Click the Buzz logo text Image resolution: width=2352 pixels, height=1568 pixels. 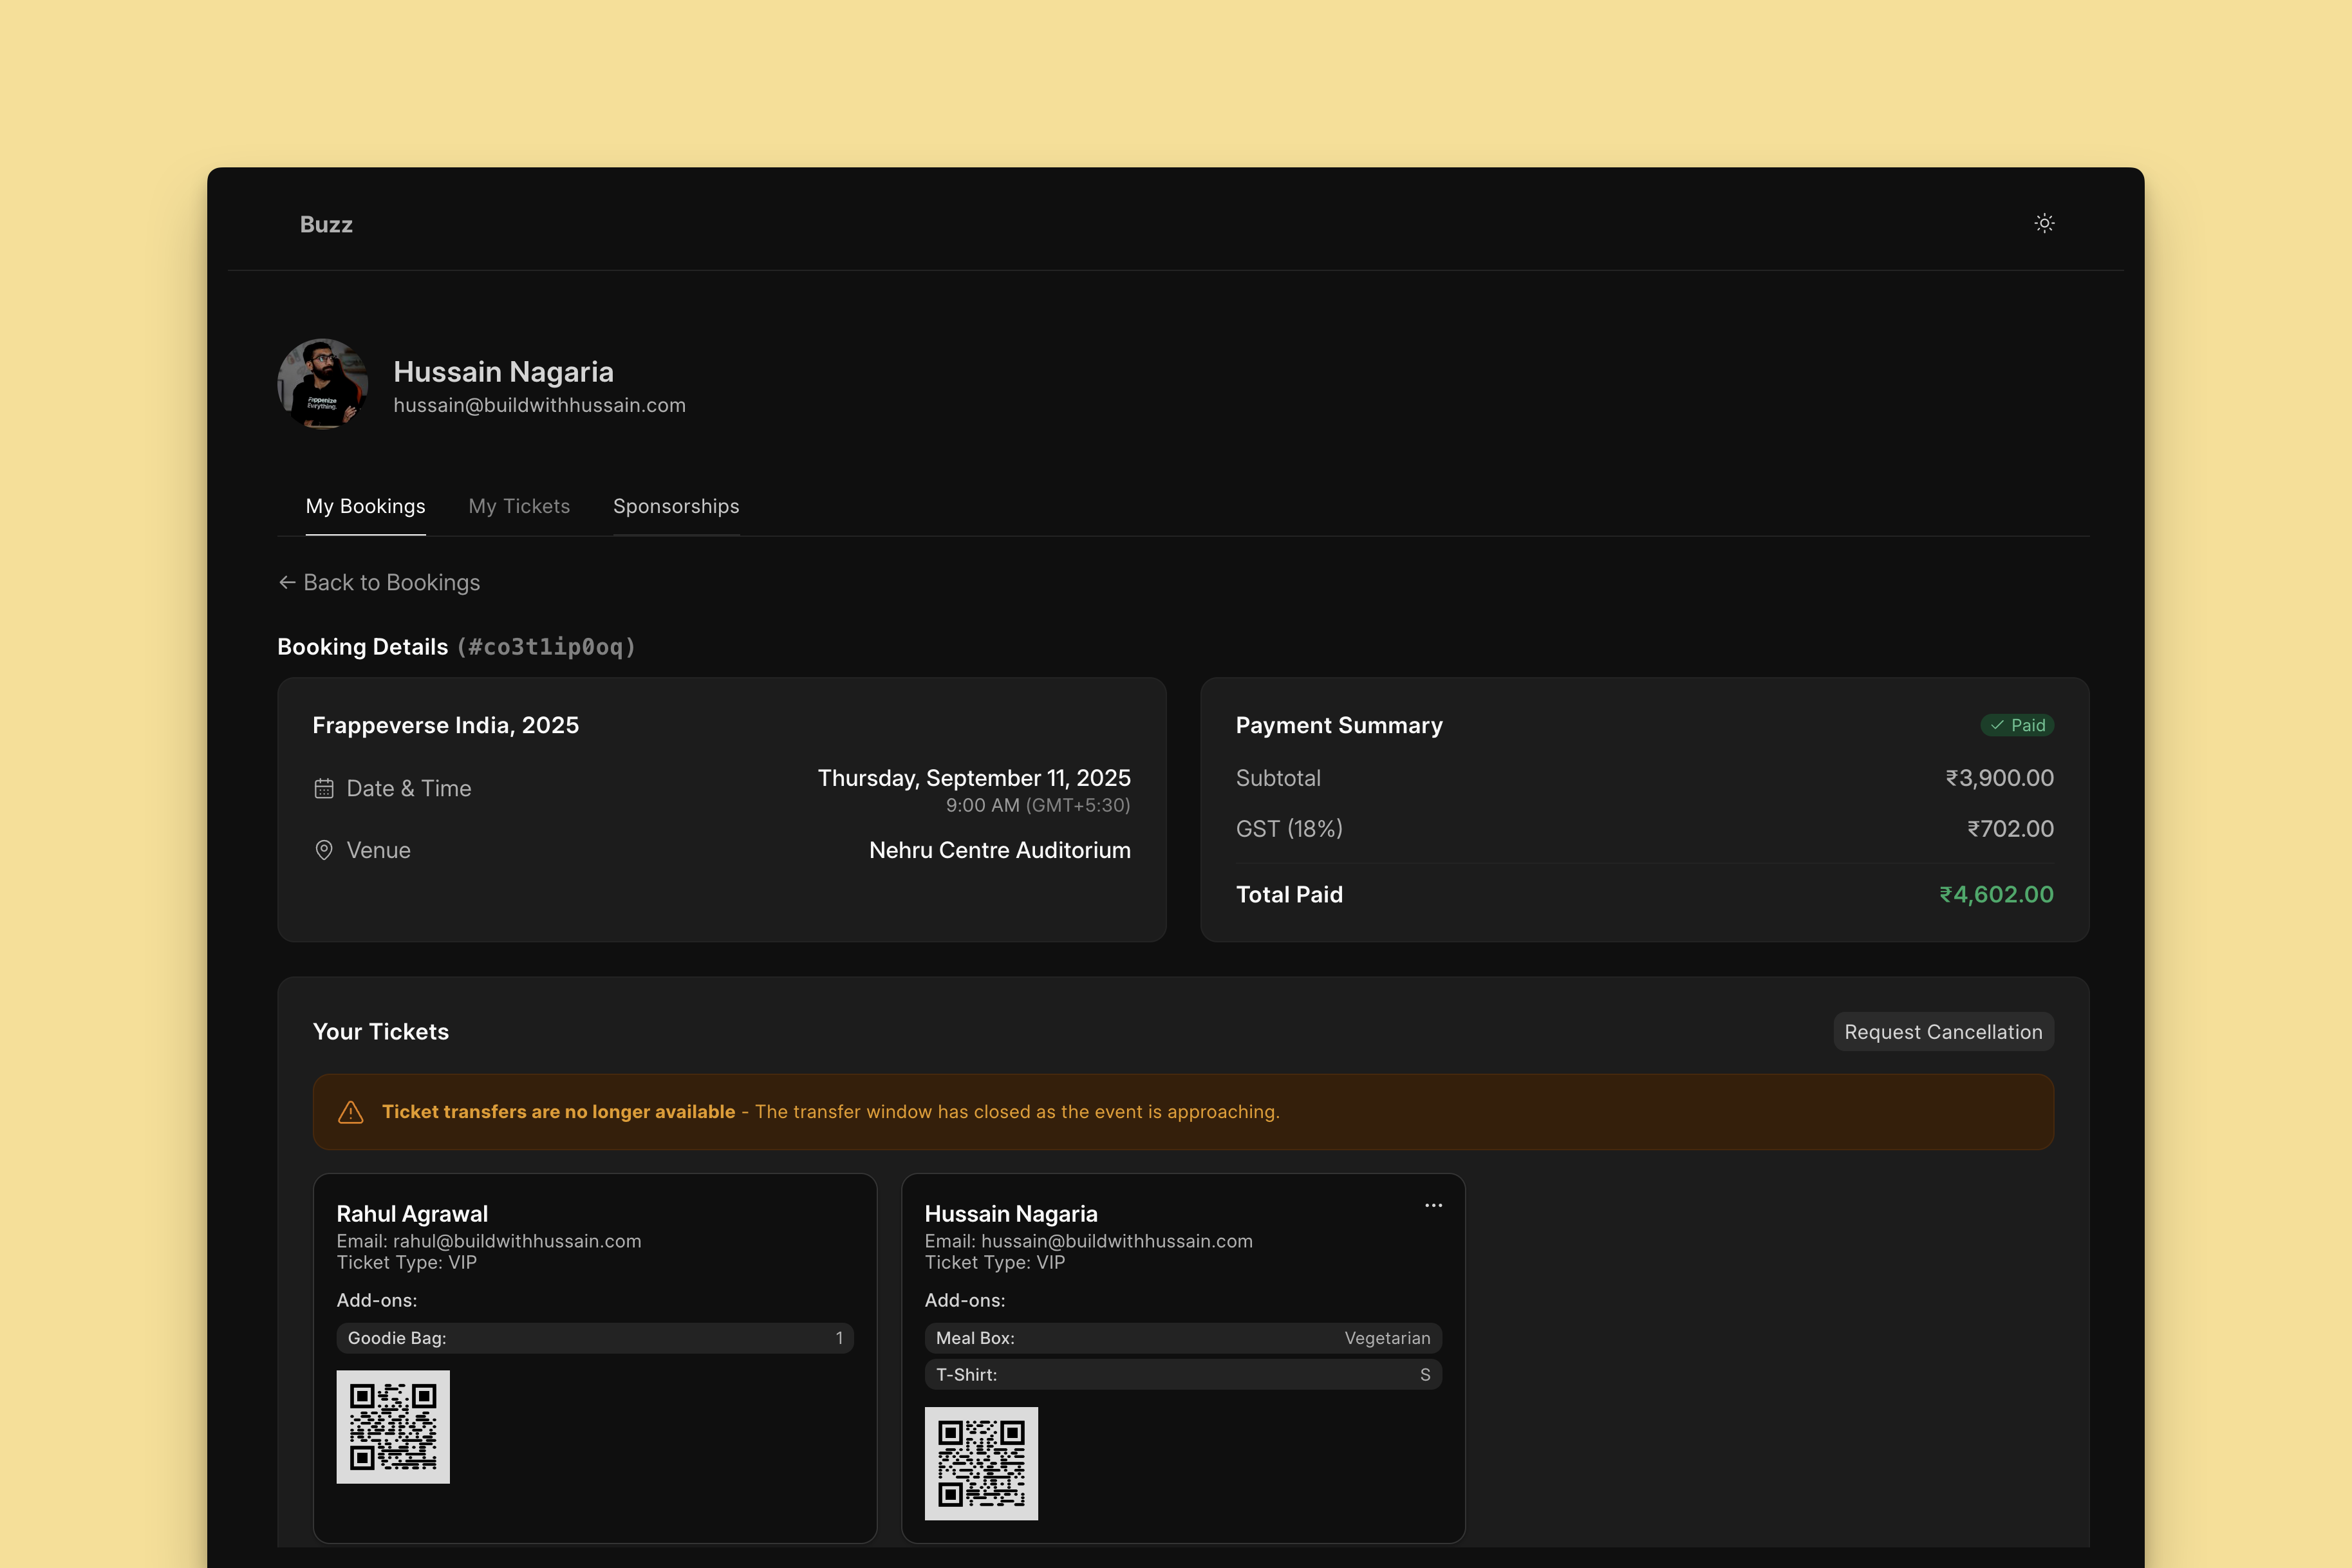326,224
